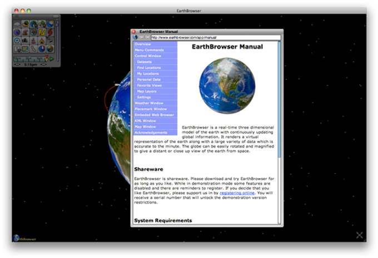Open the Find Locations manual subsection
378x258 pixels.
pyautogui.click(x=155, y=68)
